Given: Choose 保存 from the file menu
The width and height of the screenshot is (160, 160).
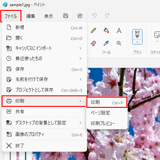Looking at the screenshot, I should 44,69.
